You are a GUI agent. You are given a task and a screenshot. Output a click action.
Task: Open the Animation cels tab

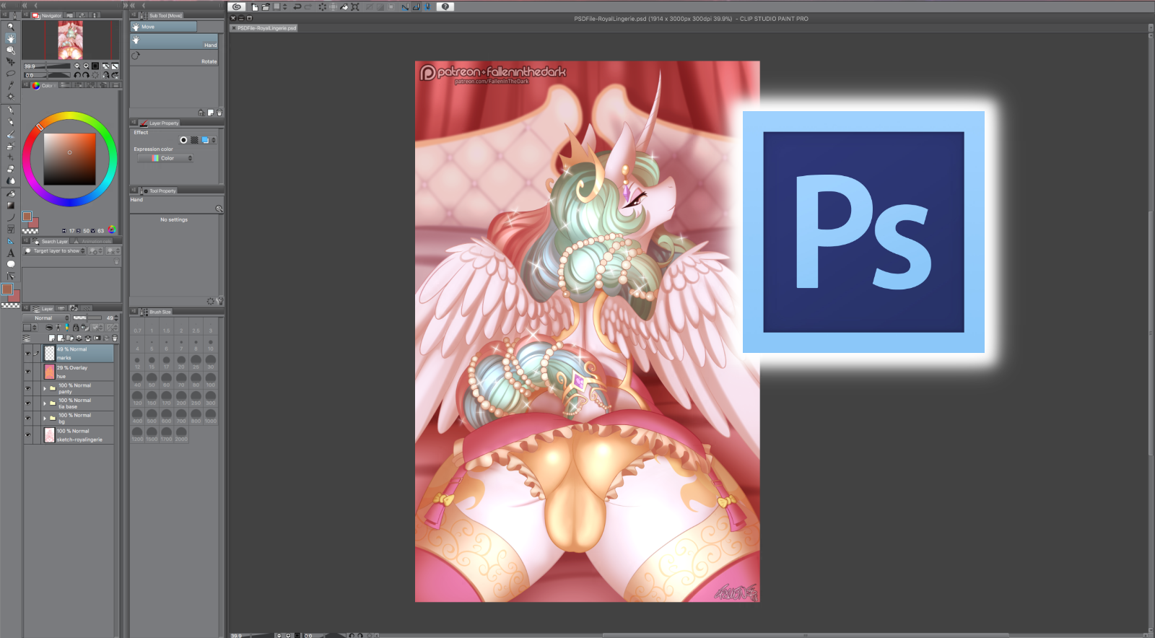[92, 241]
